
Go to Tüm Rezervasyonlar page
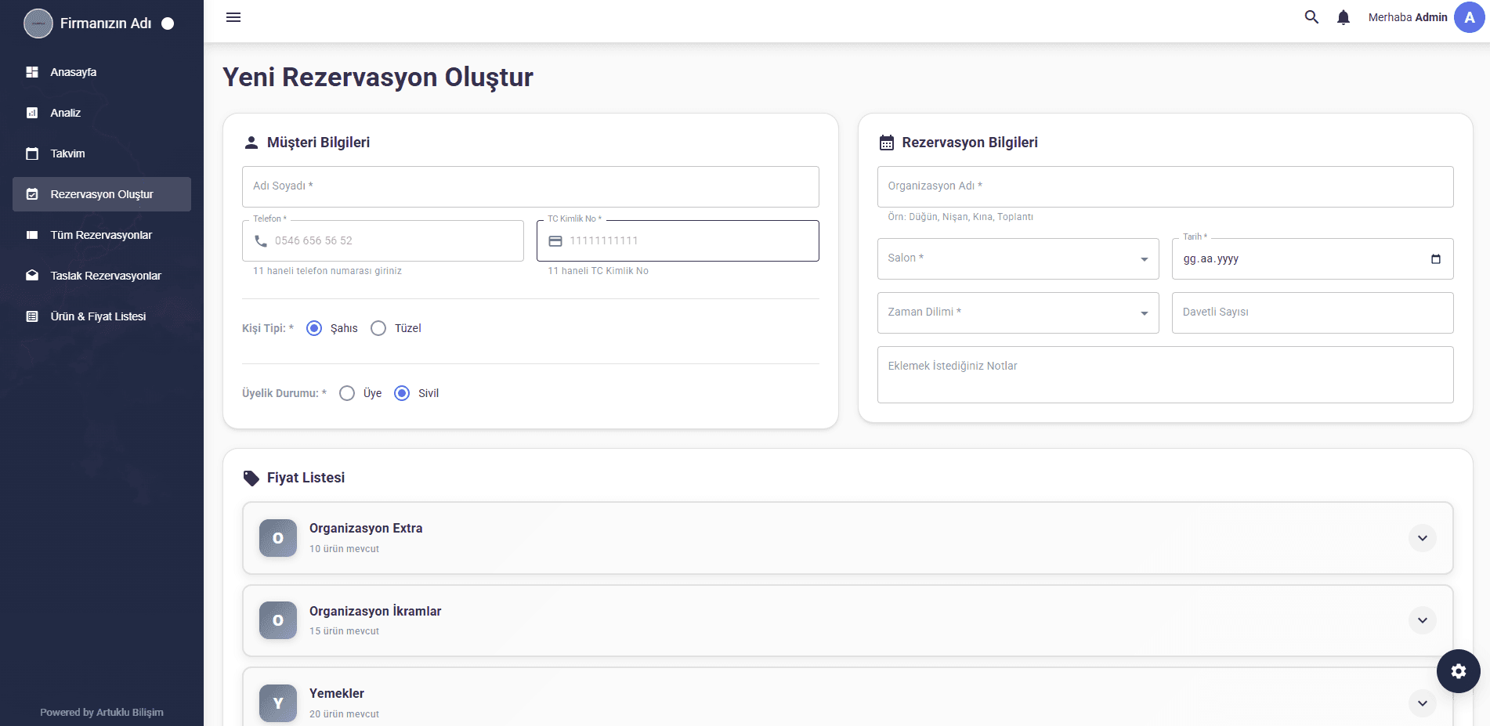101,235
